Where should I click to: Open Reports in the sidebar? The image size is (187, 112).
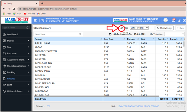pos(16,79)
